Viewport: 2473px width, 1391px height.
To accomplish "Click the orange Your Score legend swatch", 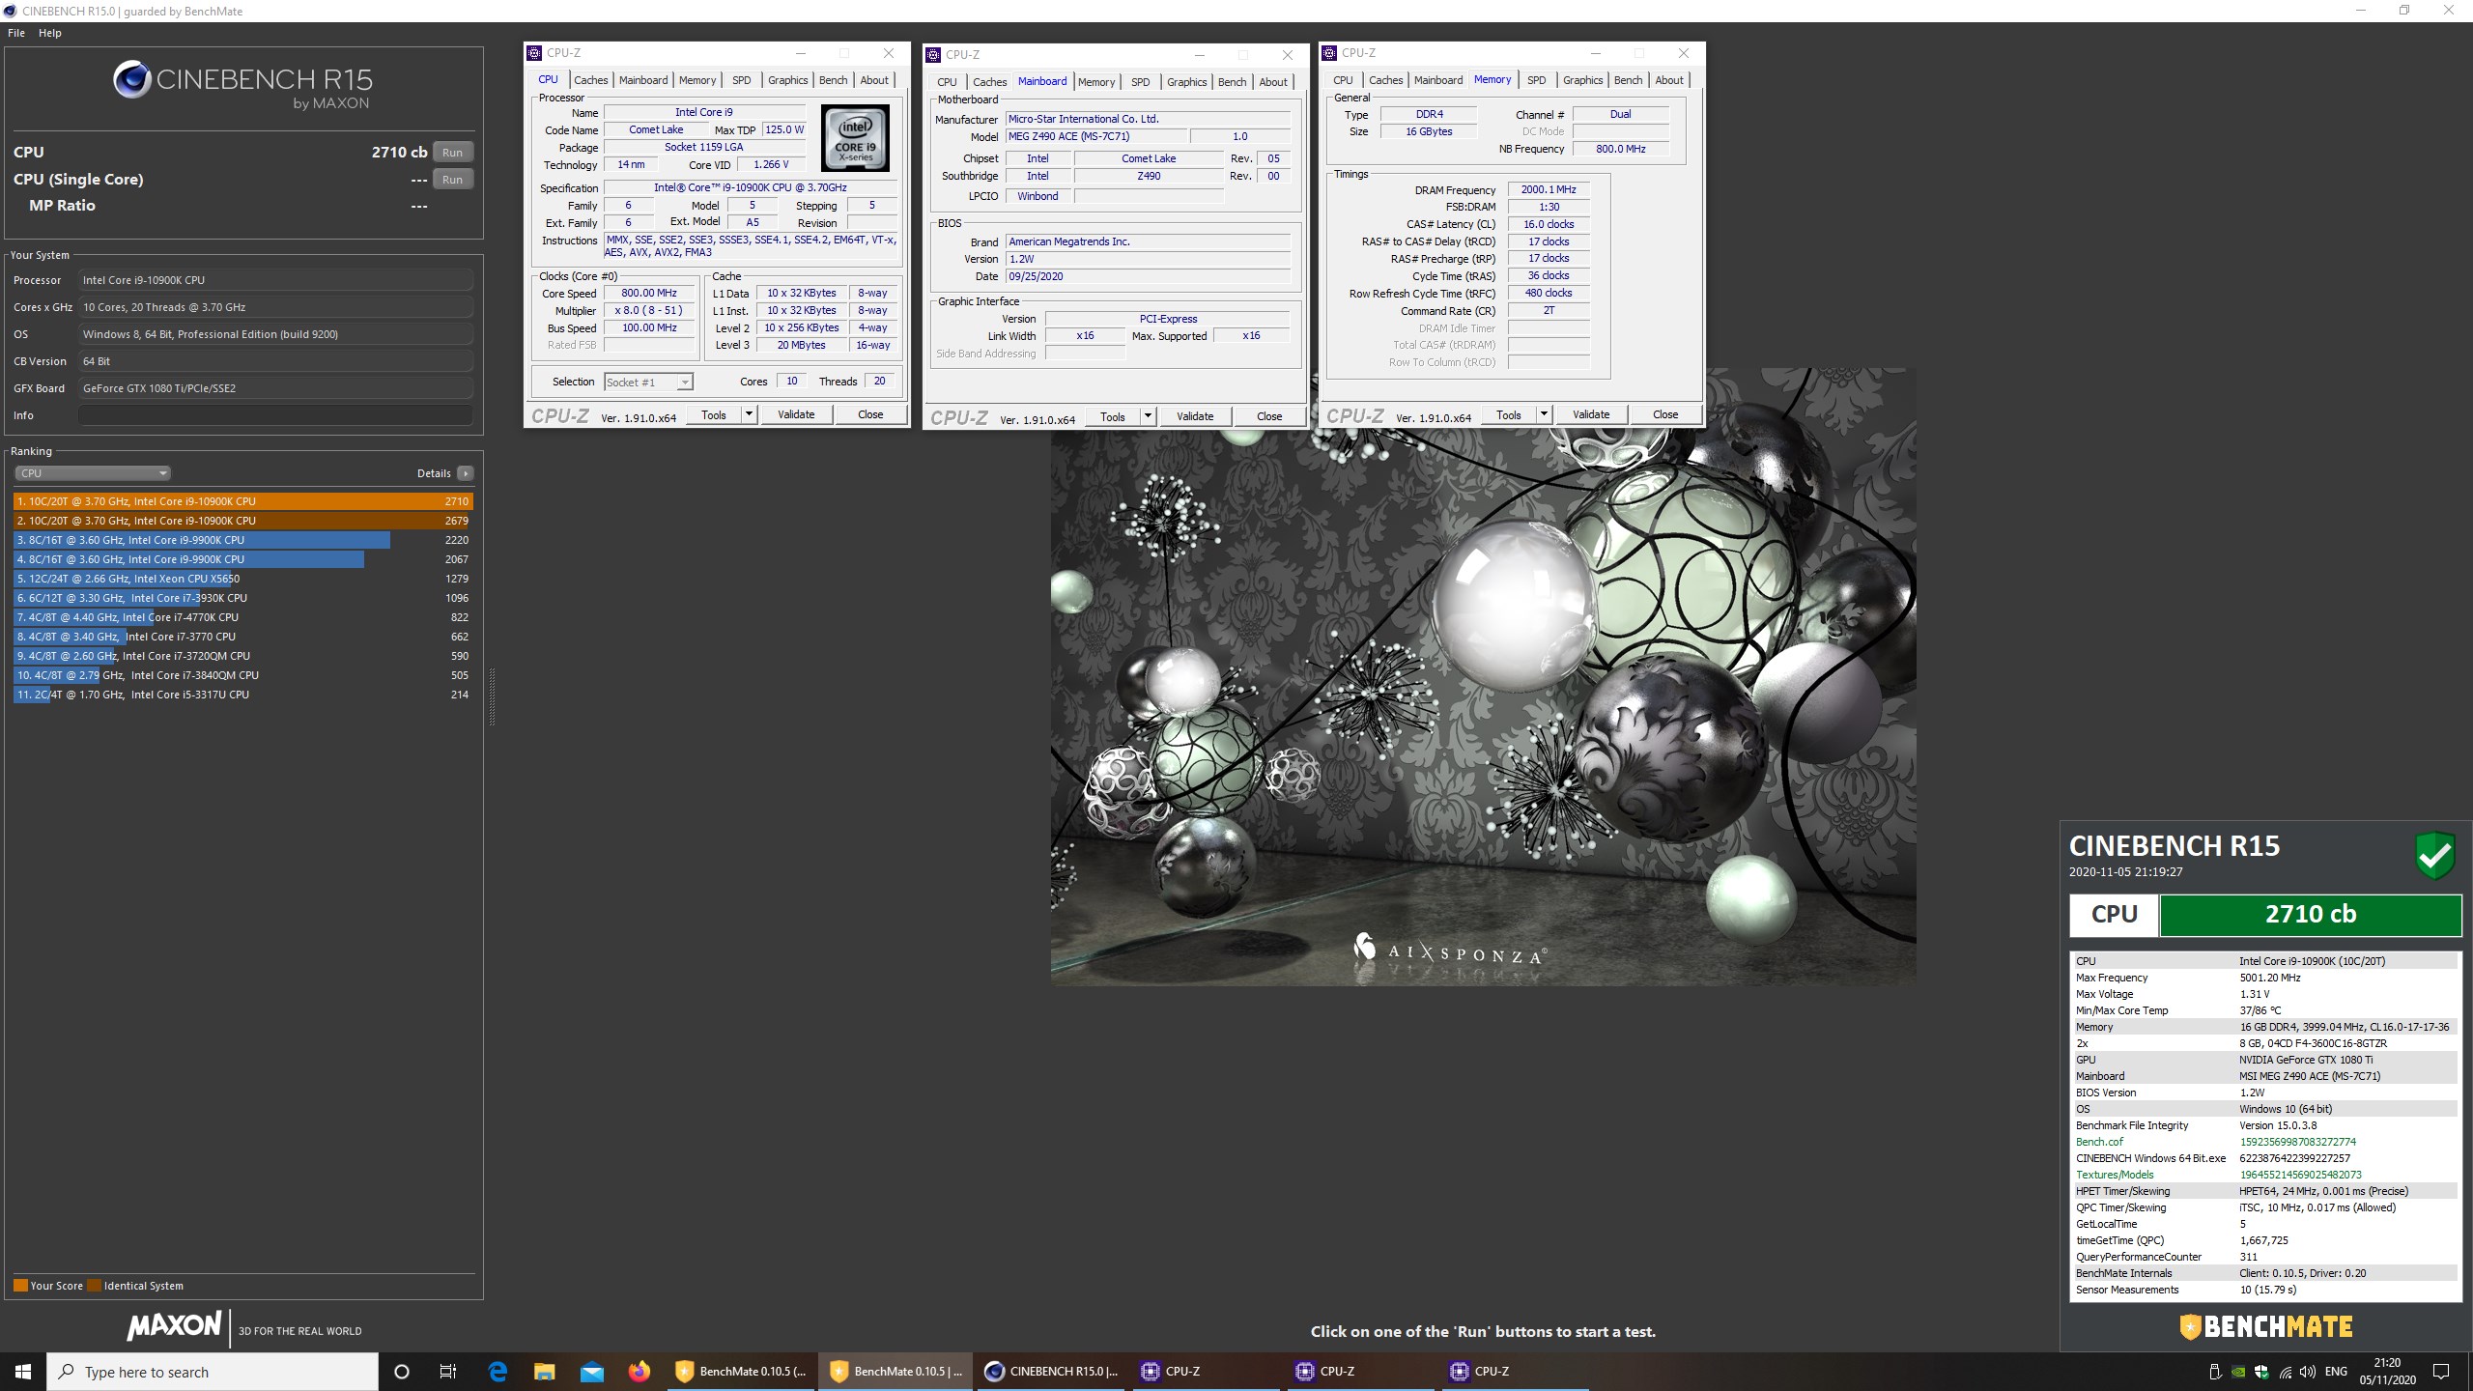I will 20,1286.
